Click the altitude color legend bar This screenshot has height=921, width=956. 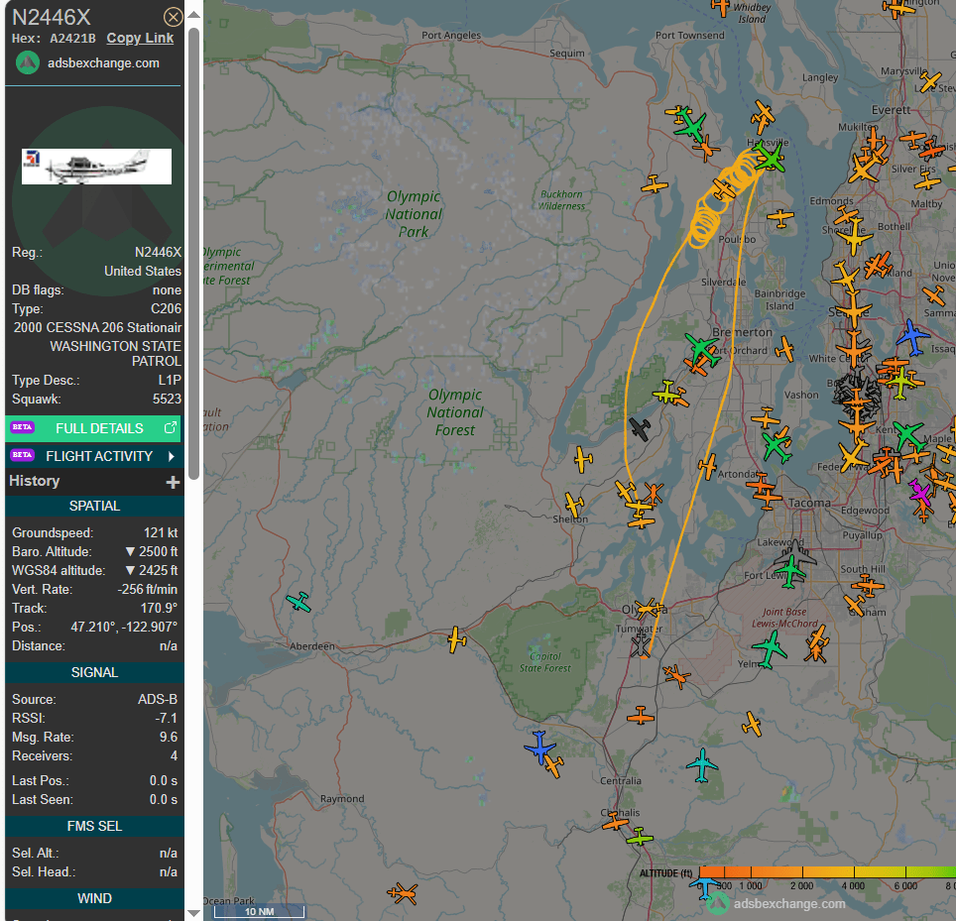coord(825,872)
